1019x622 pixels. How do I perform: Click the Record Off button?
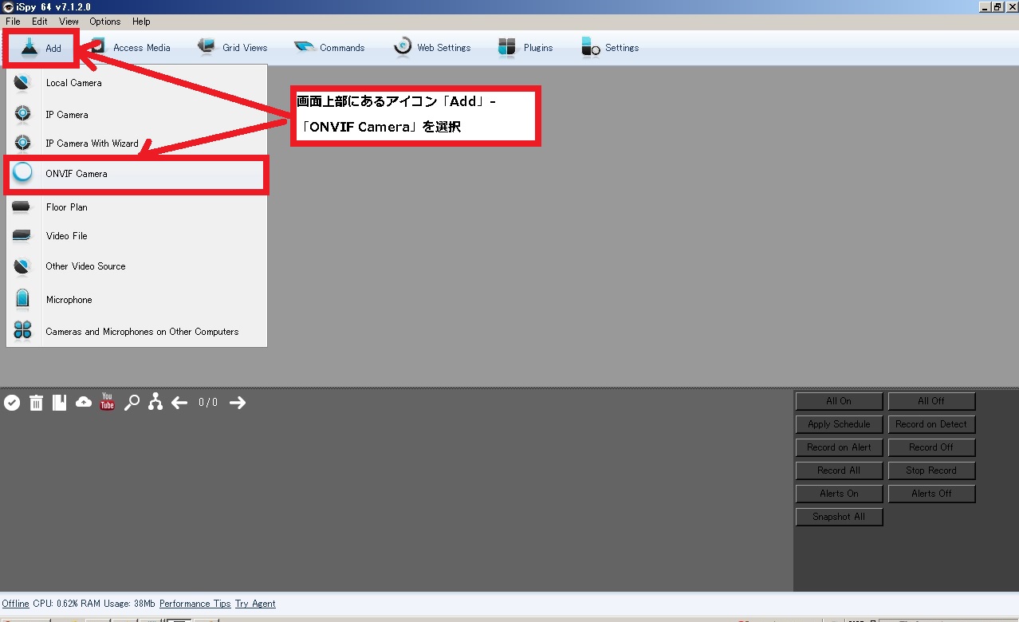coord(931,447)
